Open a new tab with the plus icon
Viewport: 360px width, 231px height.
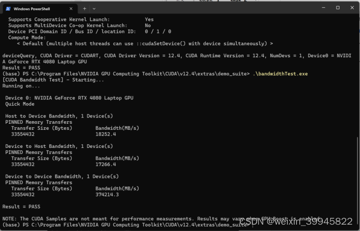[84, 8]
